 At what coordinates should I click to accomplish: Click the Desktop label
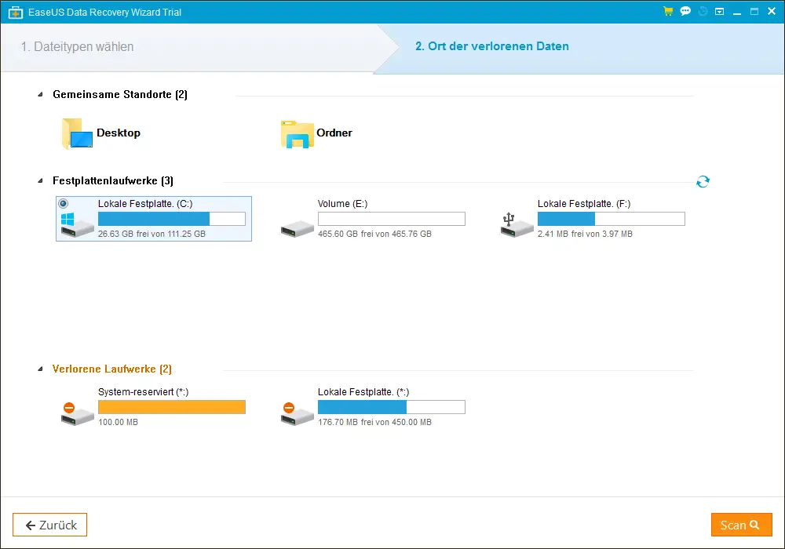point(119,133)
